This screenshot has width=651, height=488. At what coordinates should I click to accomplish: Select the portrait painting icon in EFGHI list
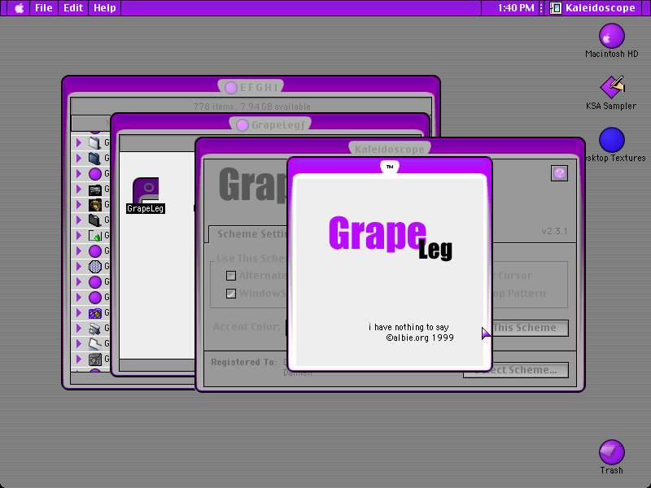coord(94,205)
